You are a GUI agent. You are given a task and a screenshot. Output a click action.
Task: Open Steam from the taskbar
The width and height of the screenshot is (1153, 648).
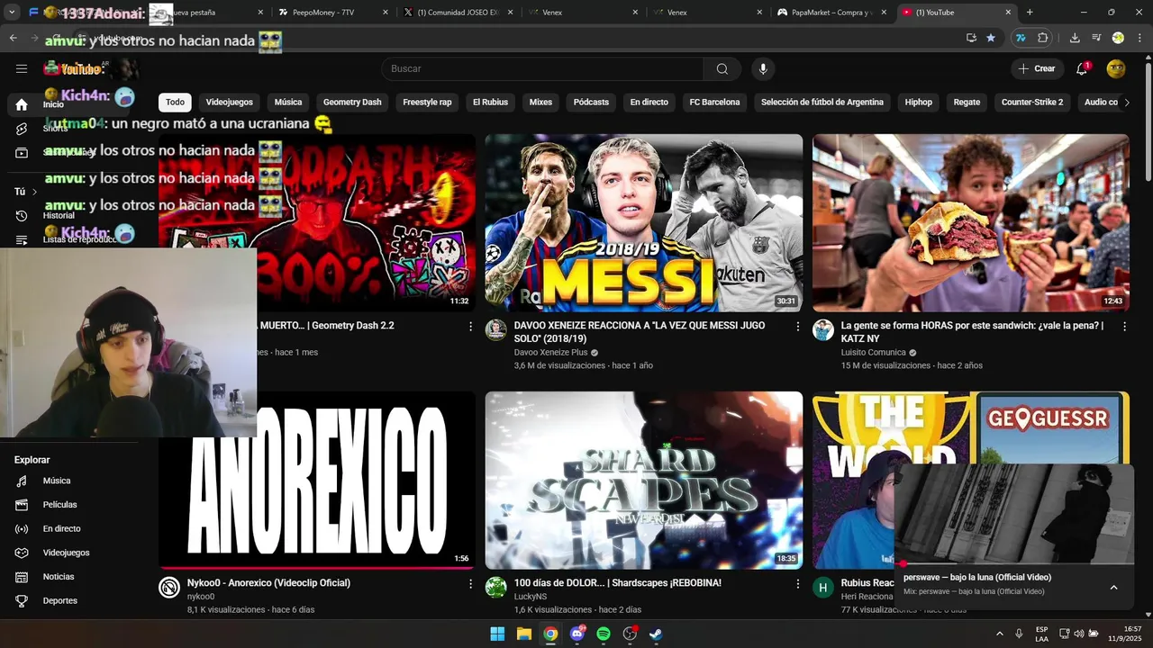point(657,634)
